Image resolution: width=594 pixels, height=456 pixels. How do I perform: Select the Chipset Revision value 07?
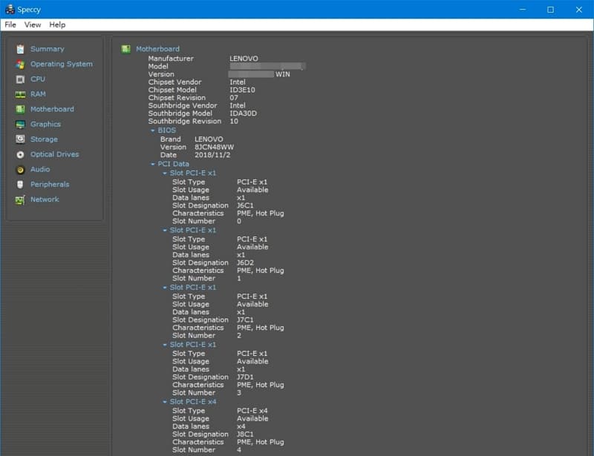pos(234,98)
